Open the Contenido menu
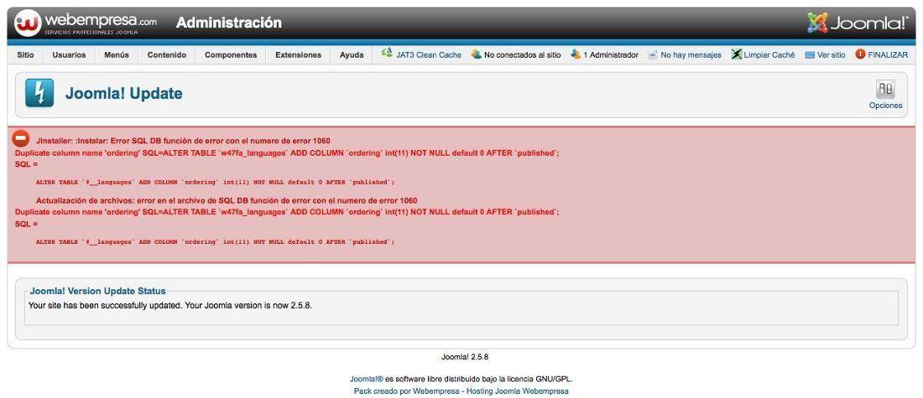923x398 pixels. click(x=167, y=54)
